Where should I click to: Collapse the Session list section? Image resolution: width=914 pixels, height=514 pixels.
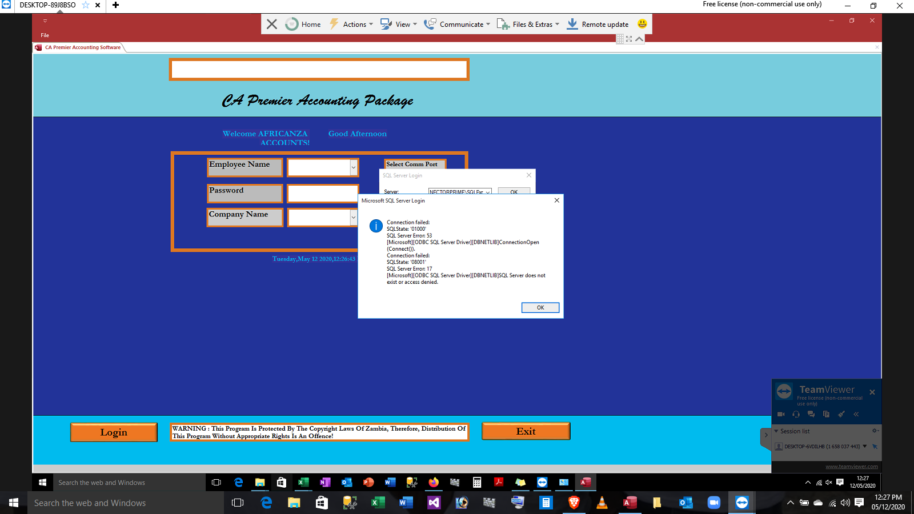click(x=776, y=431)
